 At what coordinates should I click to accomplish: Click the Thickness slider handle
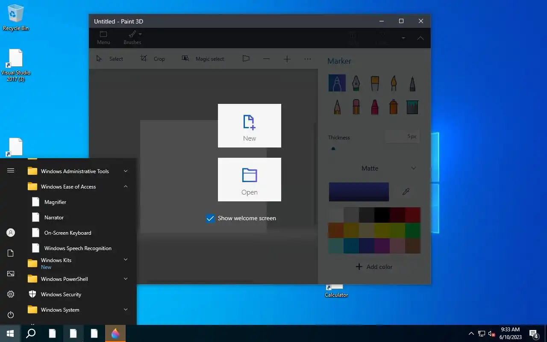(x=333, y=148)
